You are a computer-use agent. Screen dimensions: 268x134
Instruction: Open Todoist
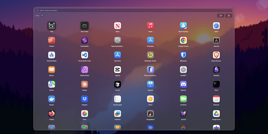(x=52, y=40)
